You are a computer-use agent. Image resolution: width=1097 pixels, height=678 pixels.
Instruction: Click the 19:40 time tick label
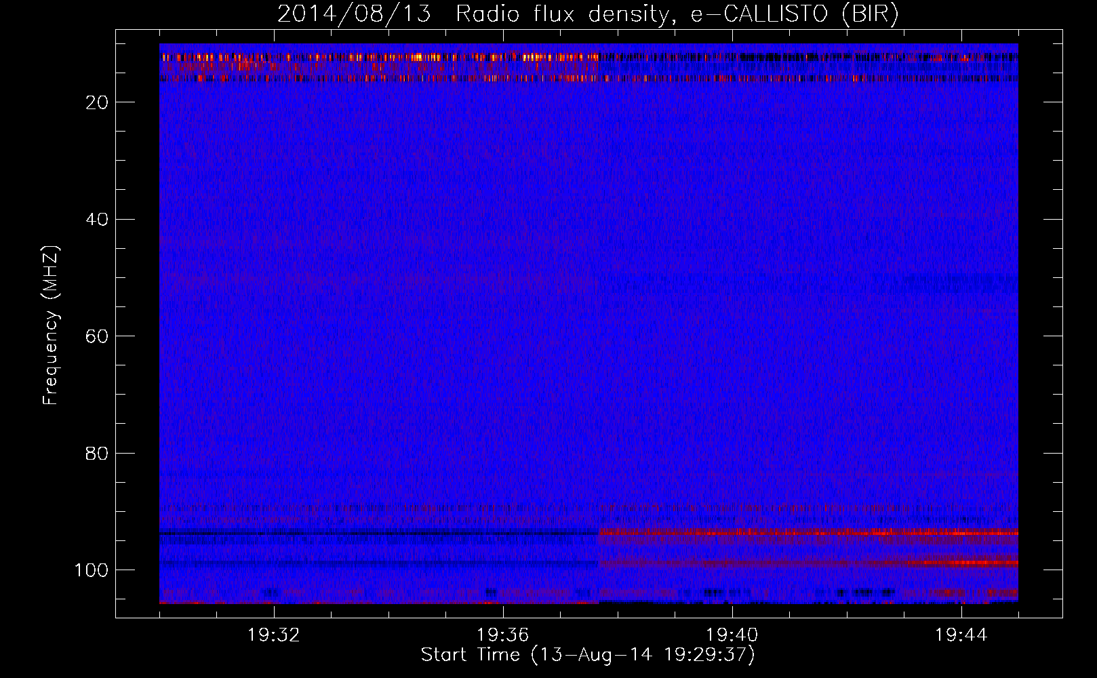click(x=732, y=635)
